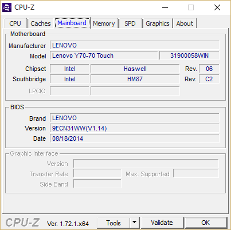This screenshot has height=230, width=231.
Task: Expand the Tools dropdown arrow
Action: tap(135, 223)
